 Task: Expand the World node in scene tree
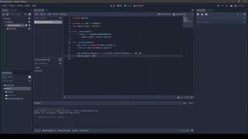point(4,22)
